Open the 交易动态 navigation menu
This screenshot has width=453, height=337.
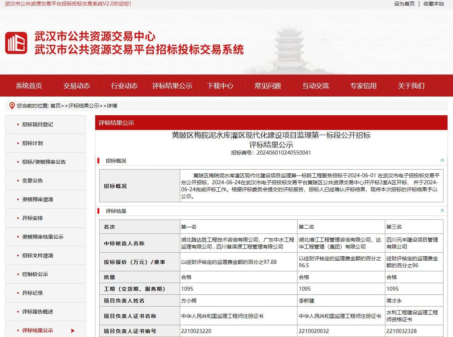[x=76, y=86]
